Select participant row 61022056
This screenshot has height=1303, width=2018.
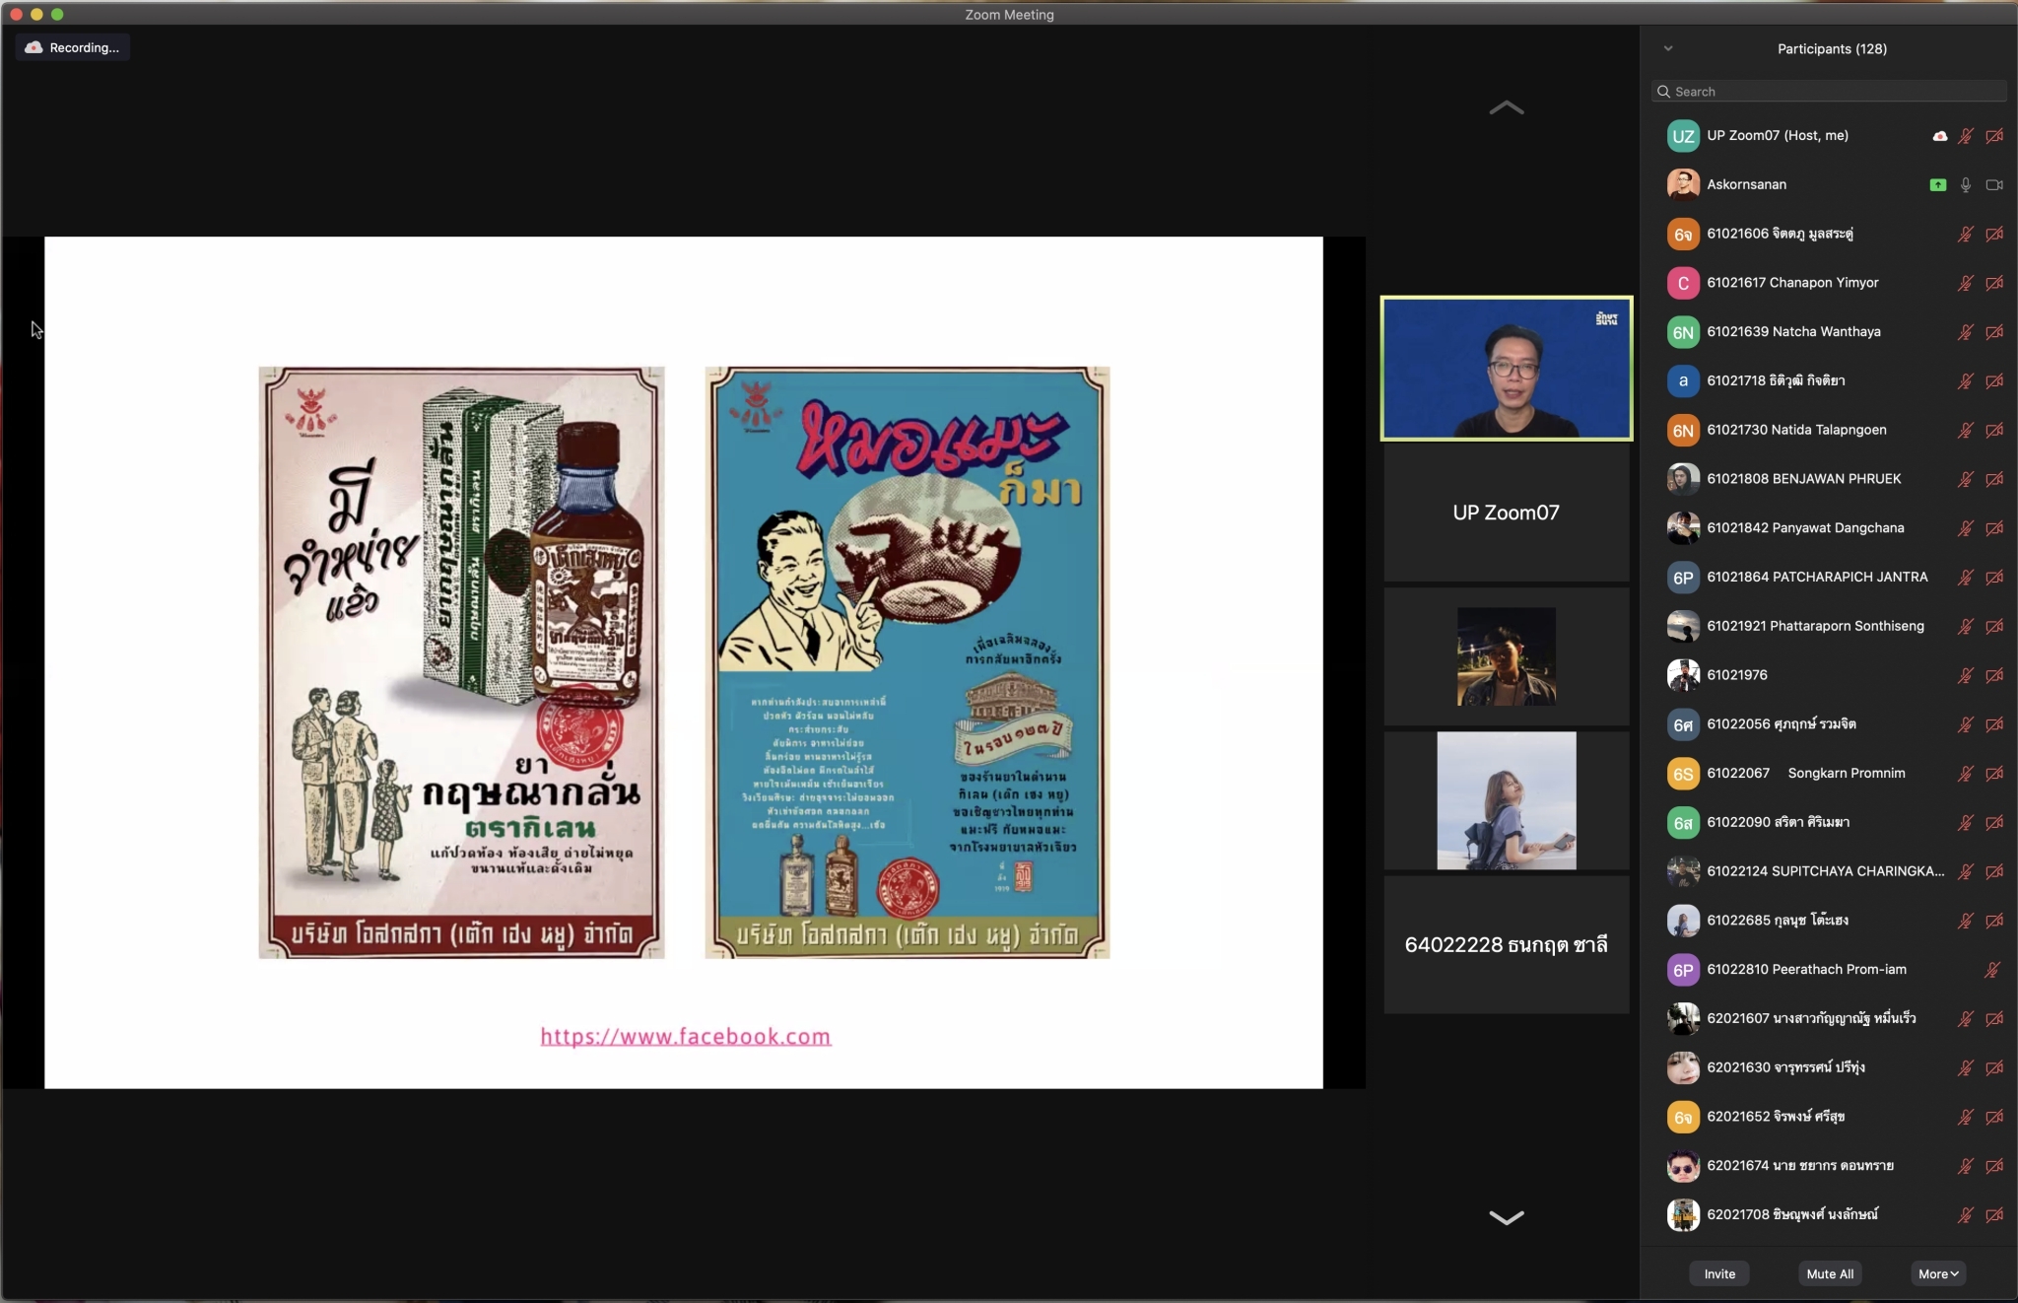[x=1829, y=724]
